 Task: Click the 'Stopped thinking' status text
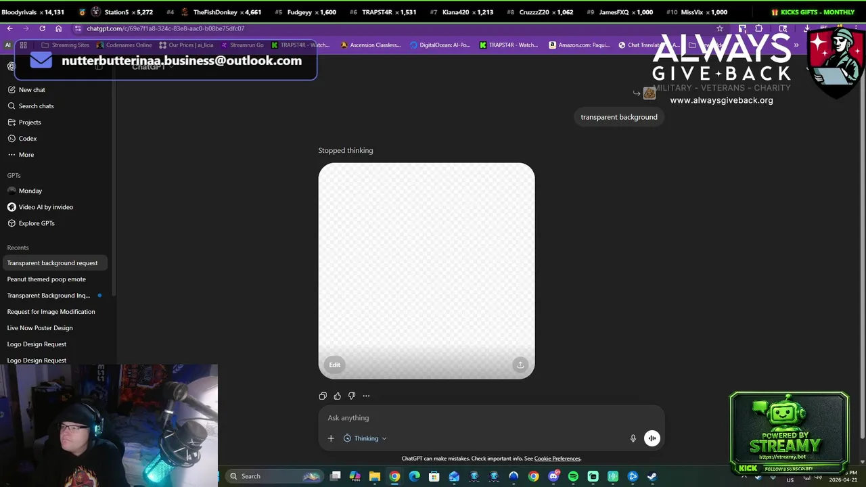[346, 150]
